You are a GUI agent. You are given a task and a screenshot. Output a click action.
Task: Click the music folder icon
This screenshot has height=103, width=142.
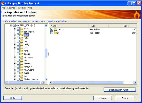21,73
